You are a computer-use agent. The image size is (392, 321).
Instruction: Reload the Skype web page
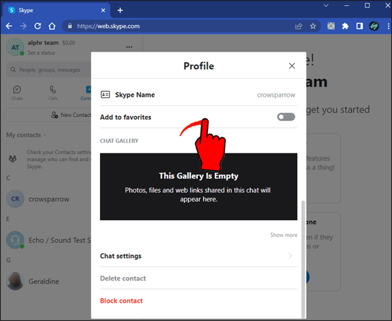(38, 26)
